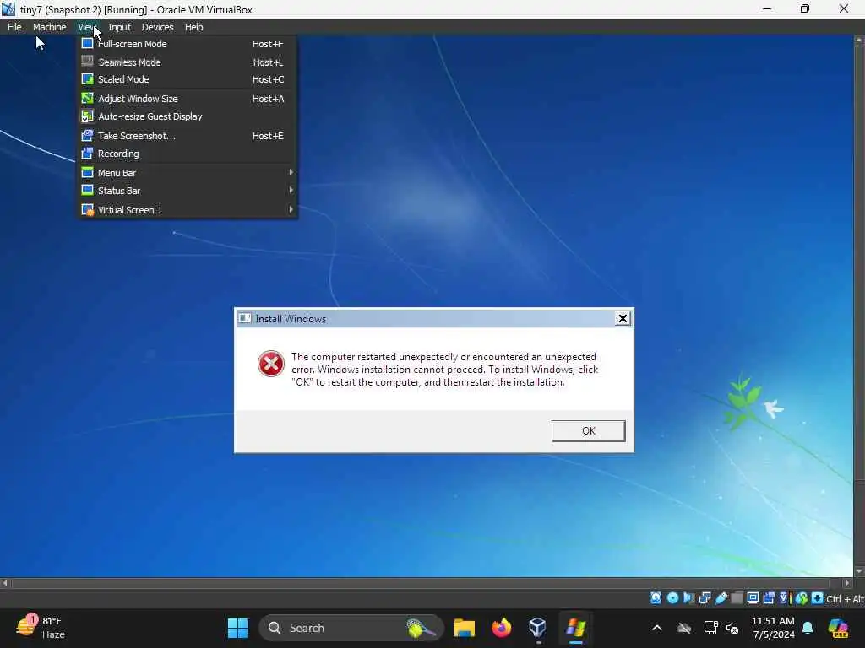Viewport: 865px width, 648px height.
Task: Open the Input menu
Action: point(119,27)
